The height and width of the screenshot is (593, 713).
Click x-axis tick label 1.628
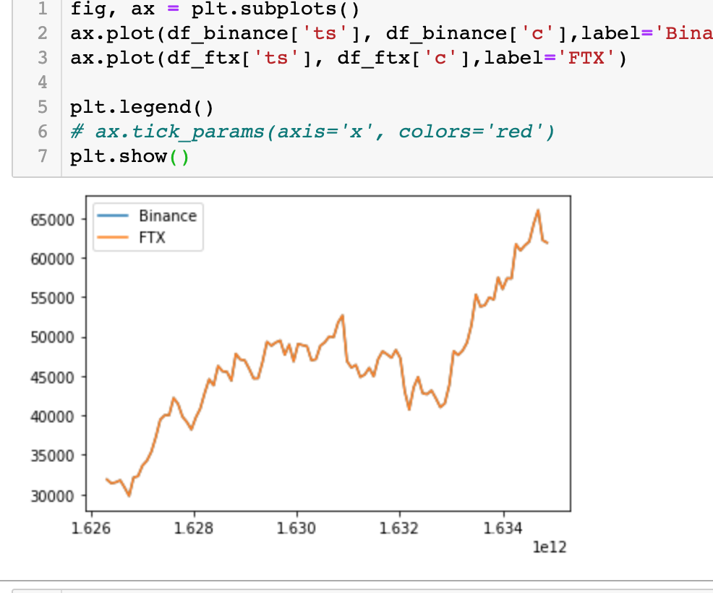tap(194, 528)
